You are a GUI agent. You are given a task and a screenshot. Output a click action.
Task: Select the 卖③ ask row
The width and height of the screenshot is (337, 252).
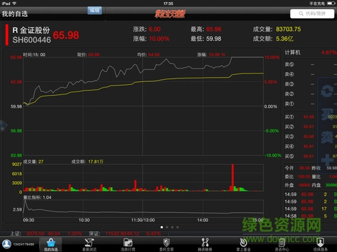coord(311,84)
